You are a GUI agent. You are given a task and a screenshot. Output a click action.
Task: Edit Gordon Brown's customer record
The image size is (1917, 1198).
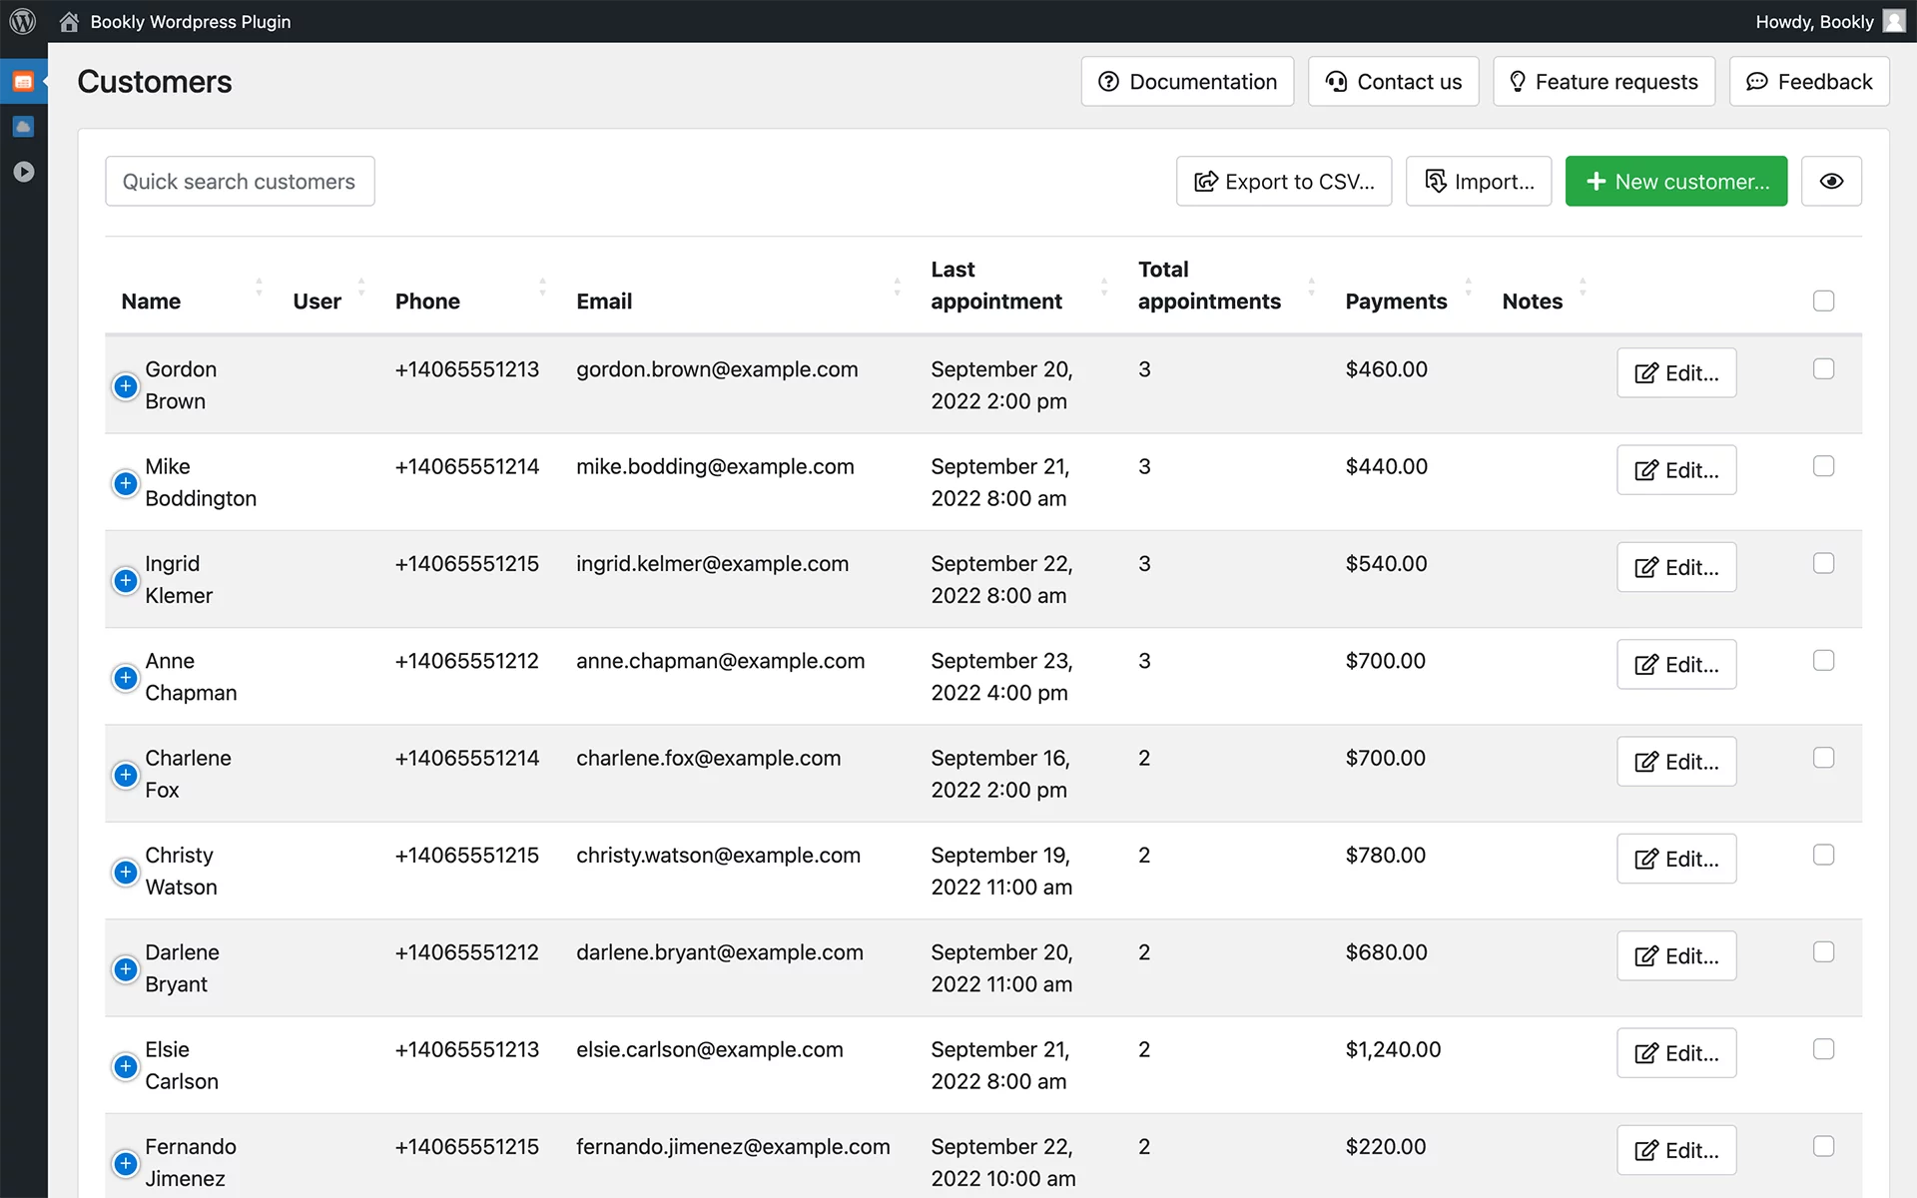[1676, 372]
